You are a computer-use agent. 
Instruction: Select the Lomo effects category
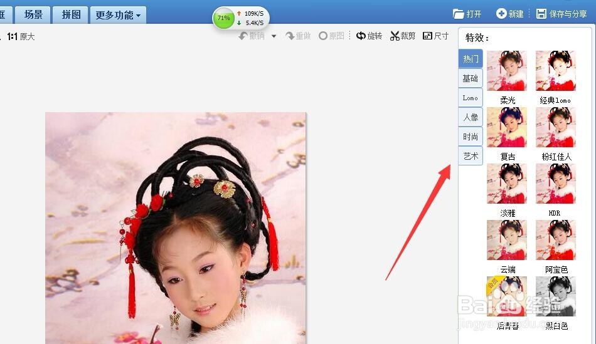pyautogui.click(x=471, y=98)
